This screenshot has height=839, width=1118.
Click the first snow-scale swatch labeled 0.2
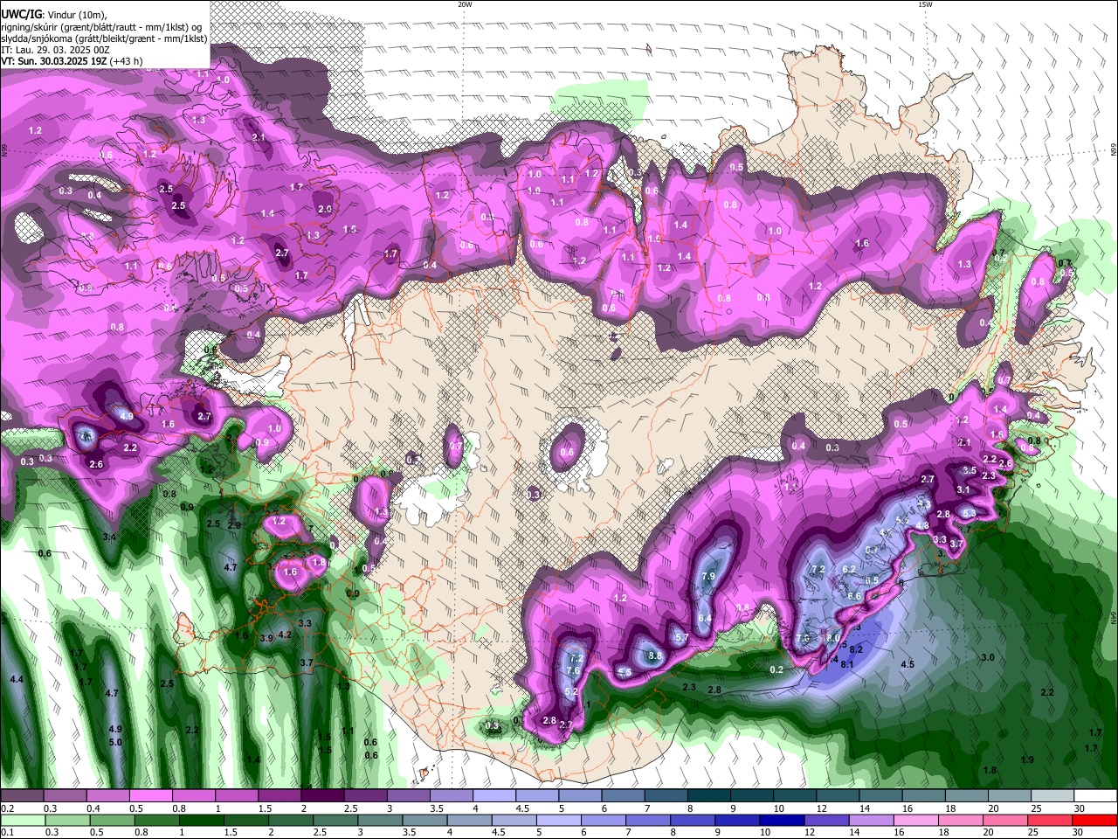point(21,796)
